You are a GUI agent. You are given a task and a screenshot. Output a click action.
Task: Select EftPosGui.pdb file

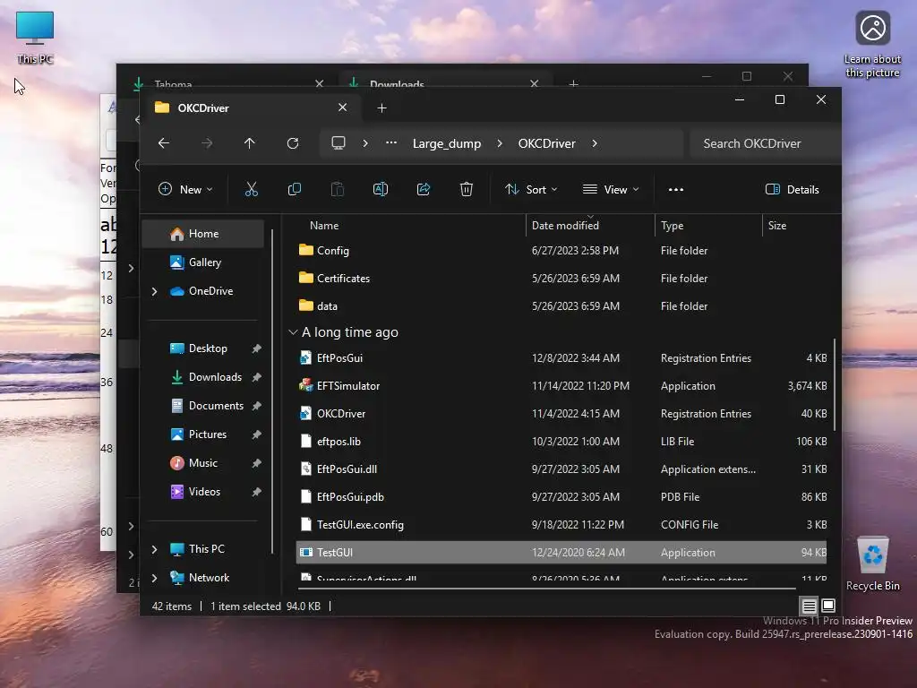pos(561,496)
